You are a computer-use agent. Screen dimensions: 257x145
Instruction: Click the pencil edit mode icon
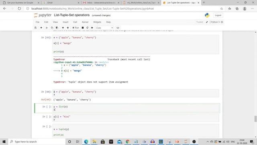pos(207,22)
